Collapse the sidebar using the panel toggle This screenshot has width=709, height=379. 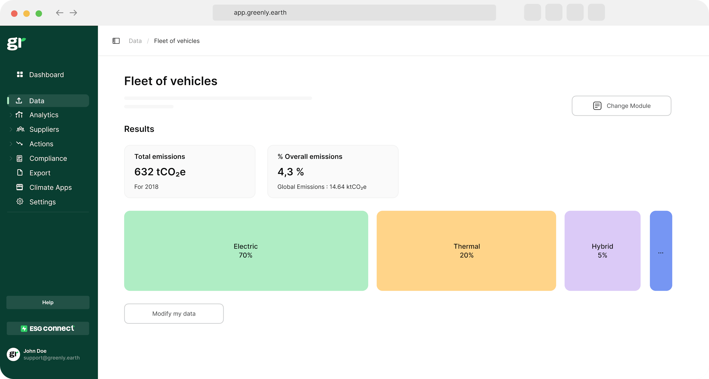[x=116, y=41]
